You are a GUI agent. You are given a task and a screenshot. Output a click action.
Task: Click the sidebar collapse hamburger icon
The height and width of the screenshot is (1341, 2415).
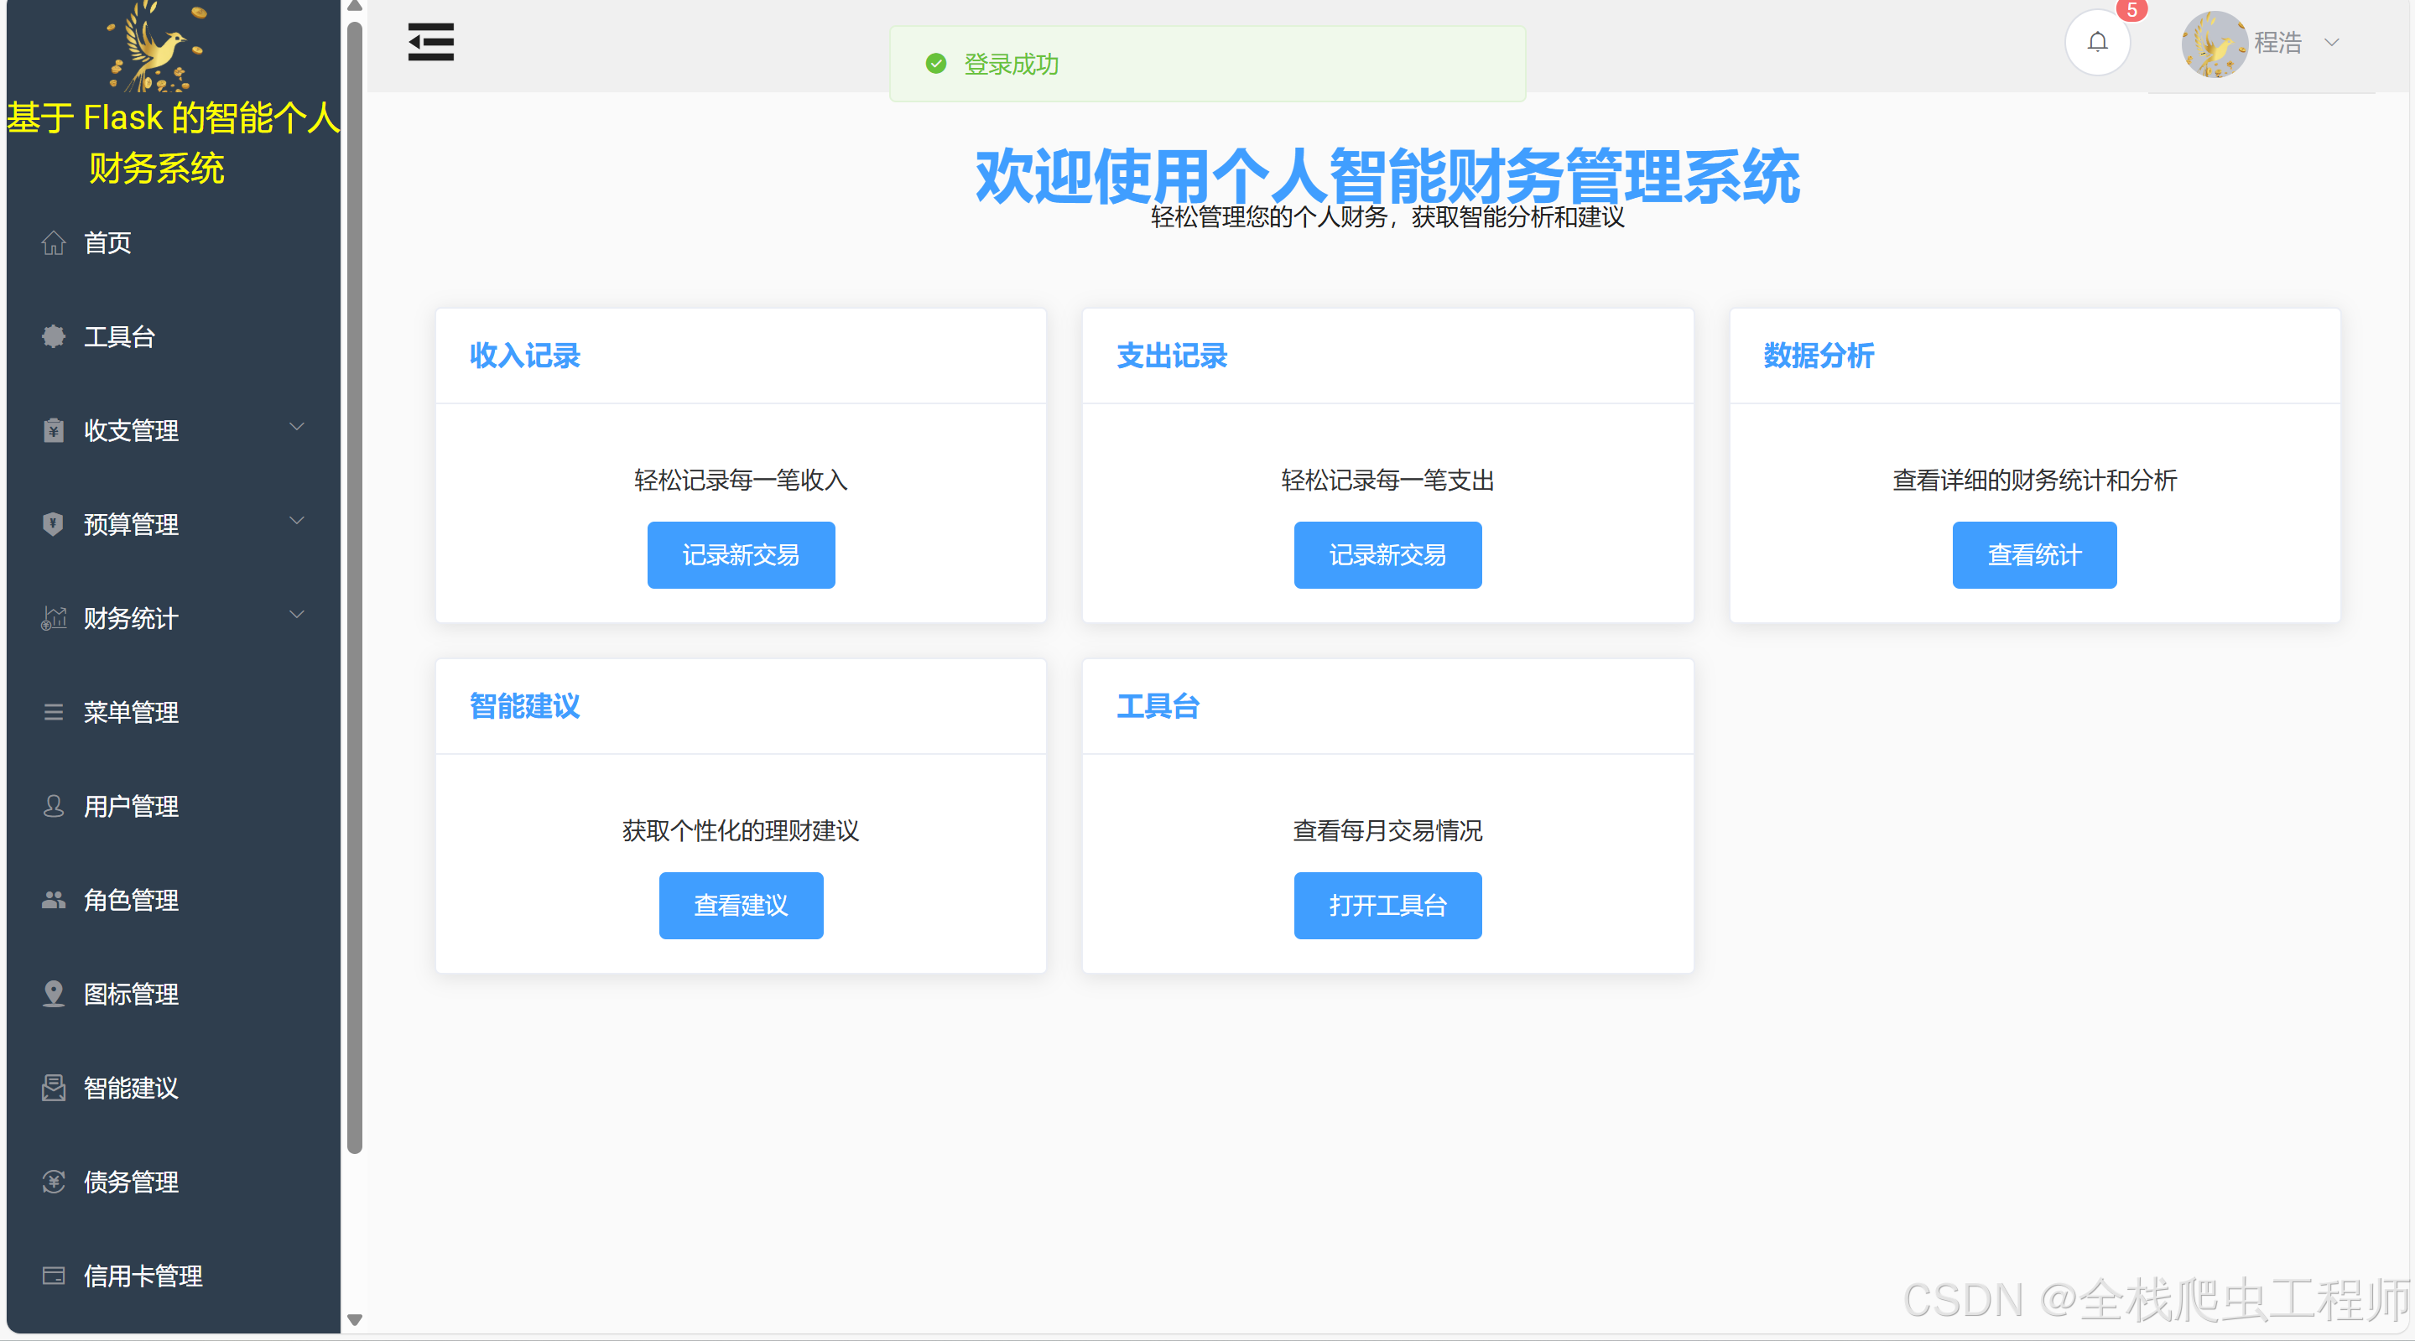[x=430, y=42]
